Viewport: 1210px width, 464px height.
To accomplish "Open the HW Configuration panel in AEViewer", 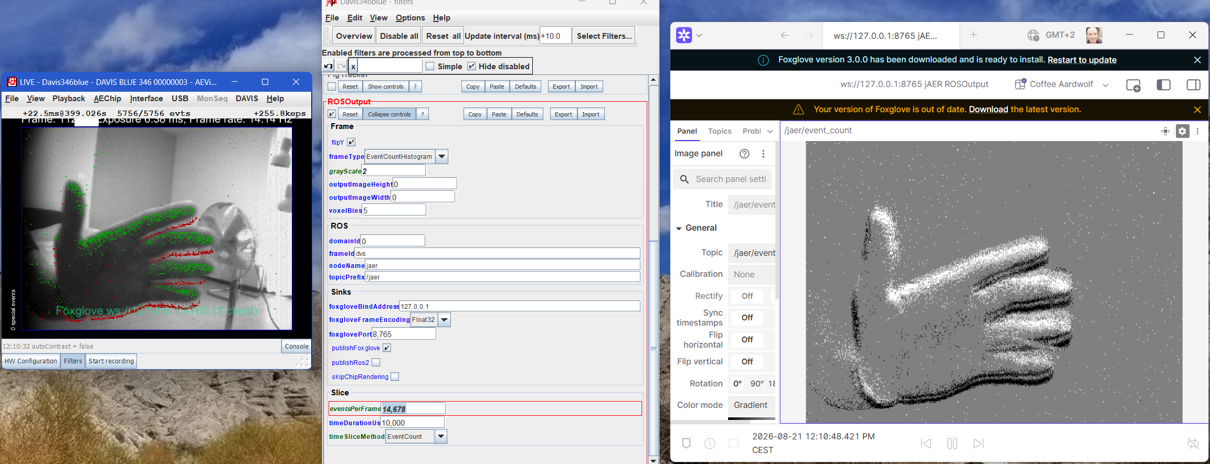I will [x=31, y=361].
